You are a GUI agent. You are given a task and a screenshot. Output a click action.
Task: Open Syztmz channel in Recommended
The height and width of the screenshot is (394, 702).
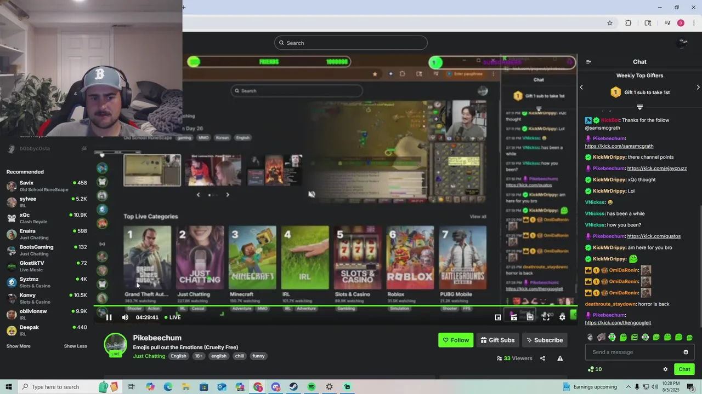(x=47, y=282)
